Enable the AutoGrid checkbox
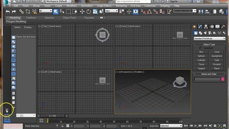Viewport: 229px width, 129px height. 201,48
